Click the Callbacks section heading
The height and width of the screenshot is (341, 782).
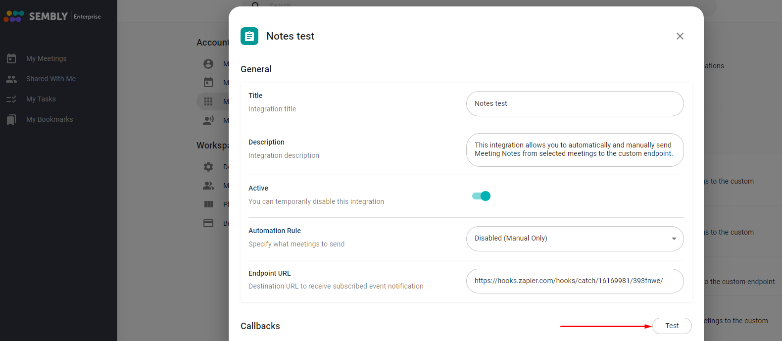pyautogui.click(x=260, y=326)
